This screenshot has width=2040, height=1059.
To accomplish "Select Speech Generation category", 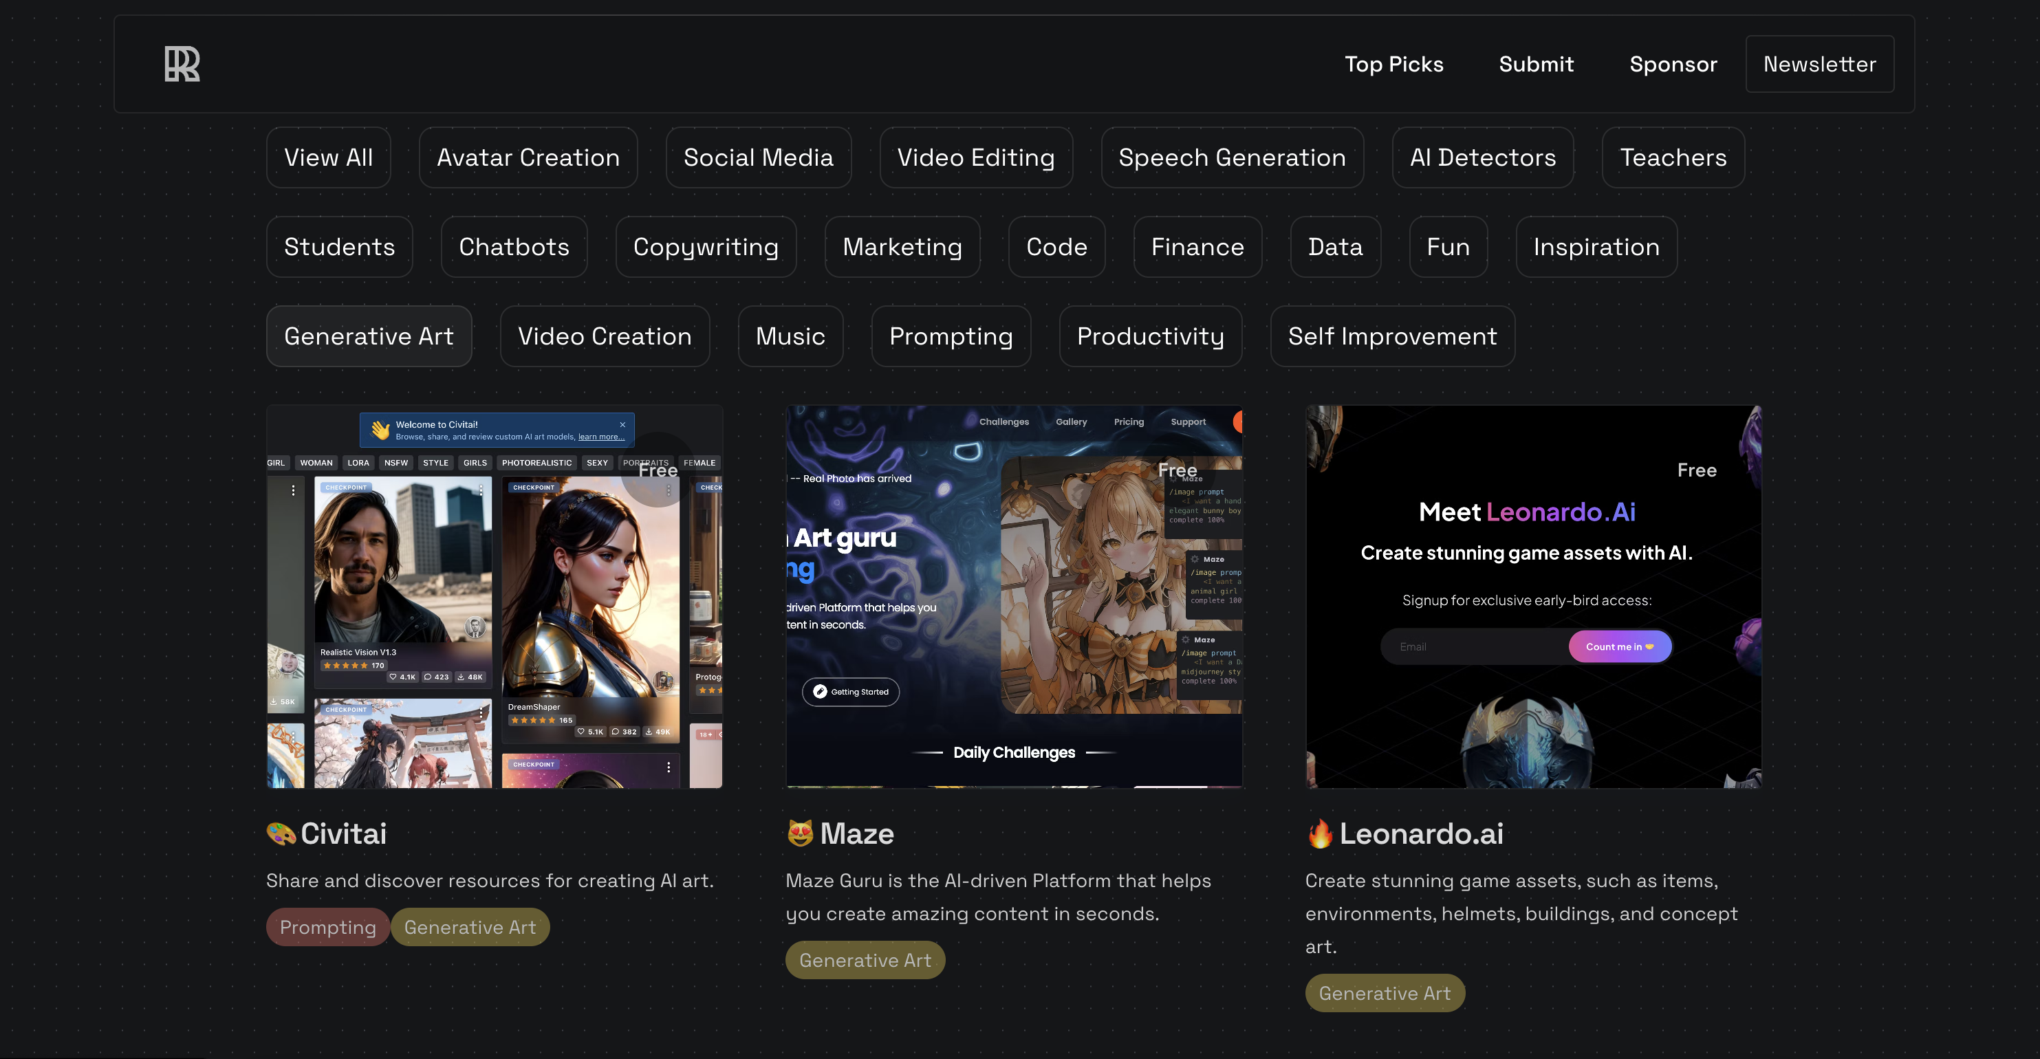I will pyautogui.click(x=1233, y=157).
